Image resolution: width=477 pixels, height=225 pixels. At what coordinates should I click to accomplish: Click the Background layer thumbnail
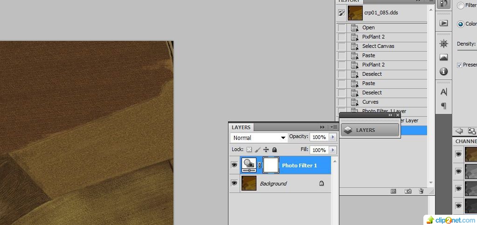[249, 183]
